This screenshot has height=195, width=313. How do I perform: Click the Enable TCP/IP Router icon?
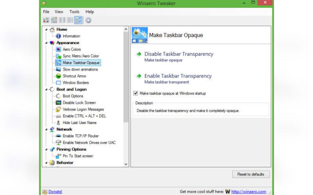58,136
